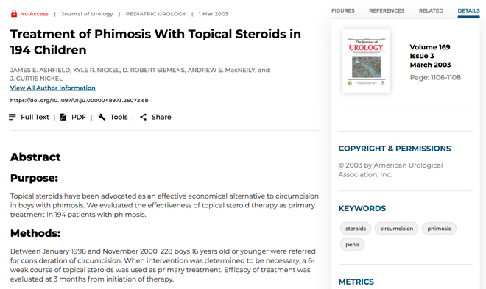
Task: Switch to the Related tab
Action: point(431,10)
